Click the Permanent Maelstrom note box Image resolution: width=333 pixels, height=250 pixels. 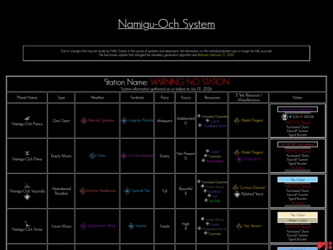[x=297, y=109]
